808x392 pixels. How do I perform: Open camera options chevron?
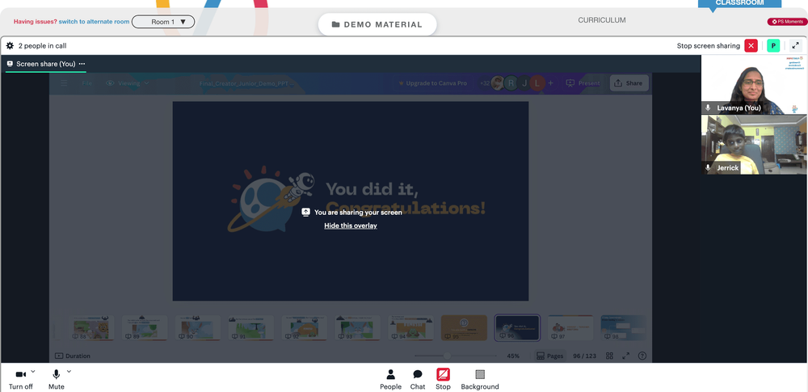[x=33, y=371]
